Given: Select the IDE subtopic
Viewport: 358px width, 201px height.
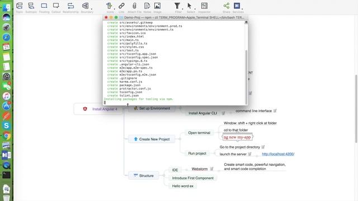Looking at the screenshot, I should (175, 170).
